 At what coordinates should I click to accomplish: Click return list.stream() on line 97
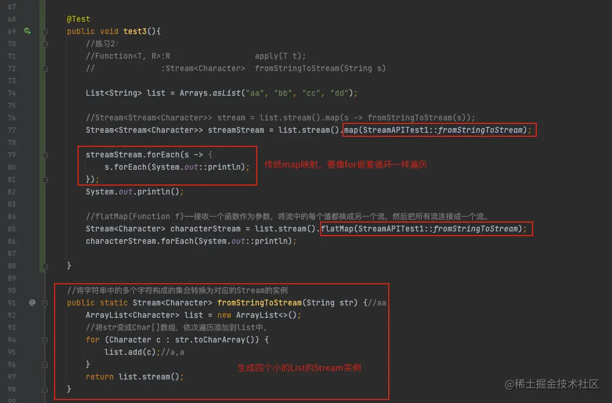click(132, 377)
